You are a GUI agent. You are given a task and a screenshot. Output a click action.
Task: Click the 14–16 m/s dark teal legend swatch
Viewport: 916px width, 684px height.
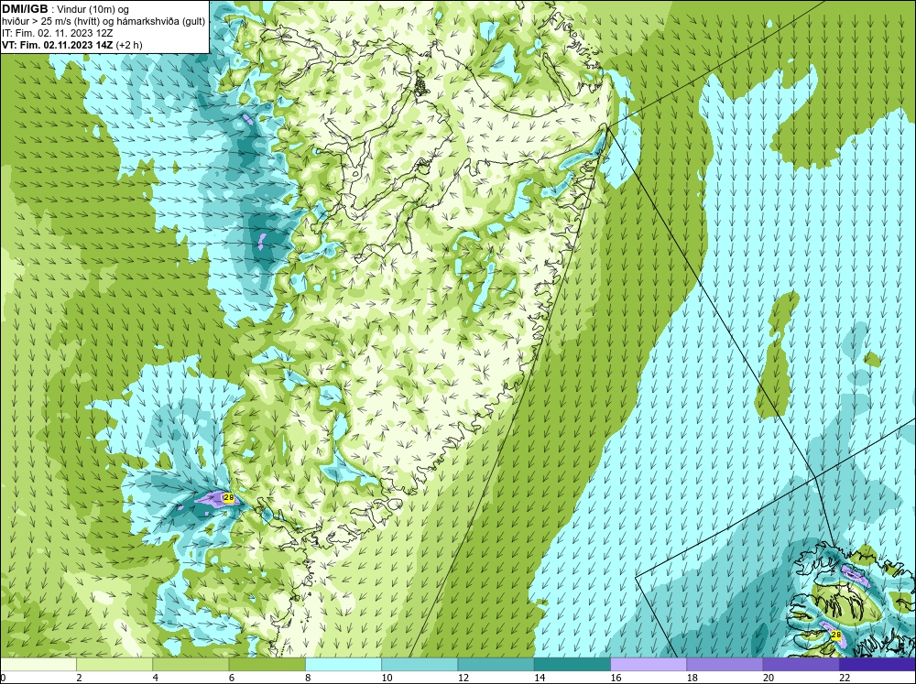(572, 665)
